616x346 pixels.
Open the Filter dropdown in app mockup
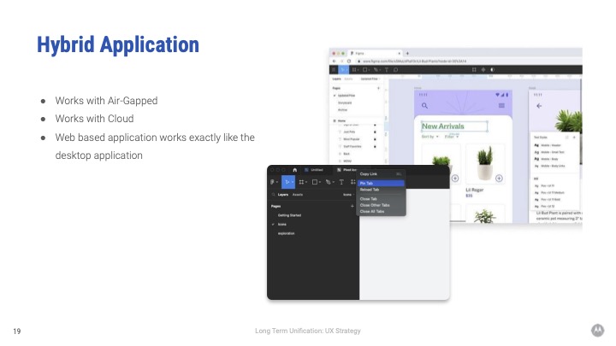pos(452,137)
